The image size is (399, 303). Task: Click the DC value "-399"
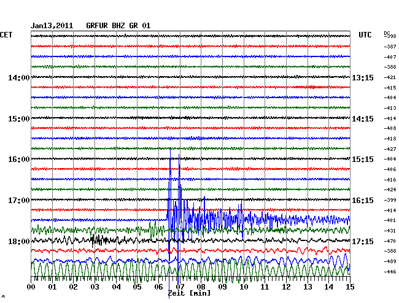(390, 201)
